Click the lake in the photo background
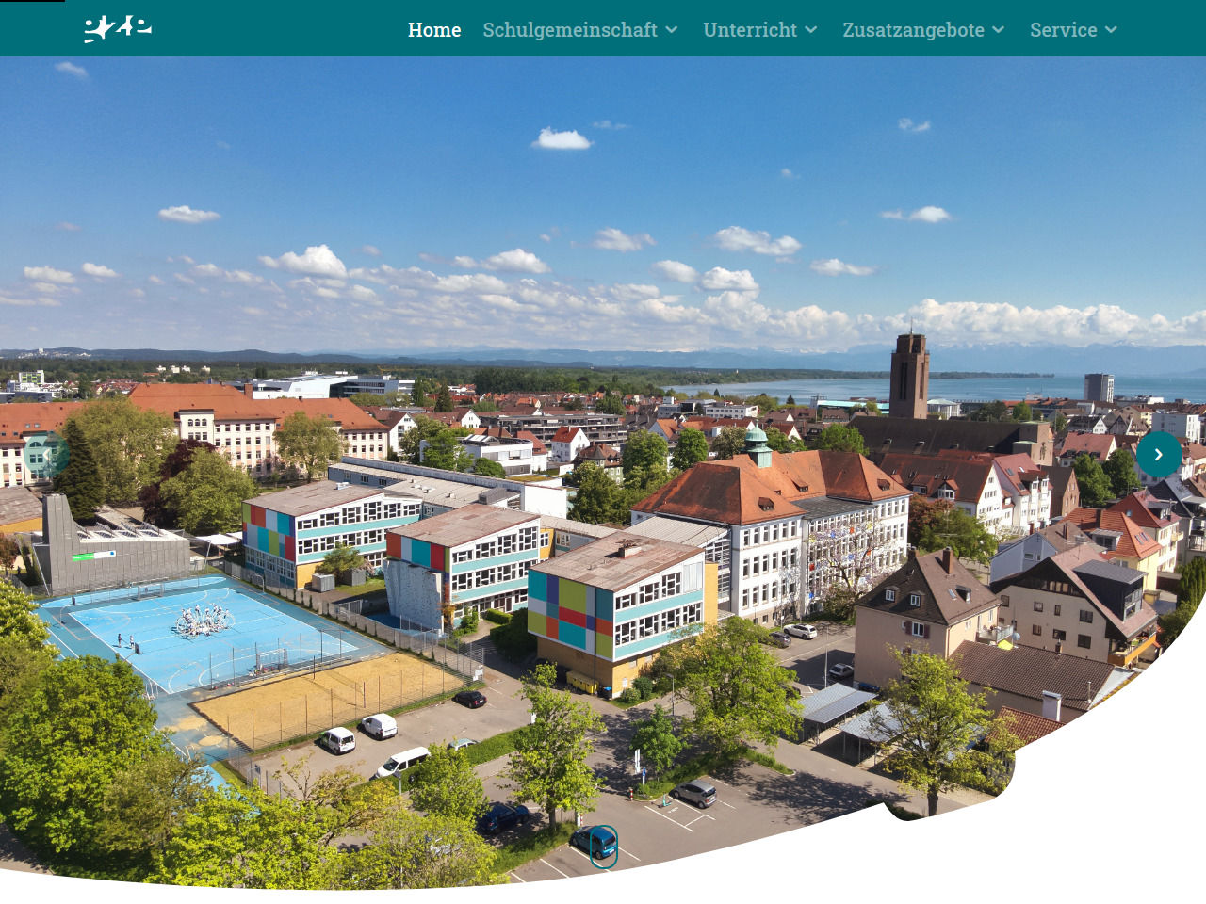Viewport: 1206px width, 904px height. [999, 387]
